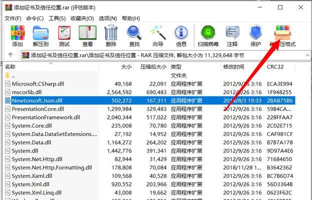Expand the archive path dropdown arrow
Image resolution: width=312 pixels, height=200 pixels.
[x=307, y=55]
